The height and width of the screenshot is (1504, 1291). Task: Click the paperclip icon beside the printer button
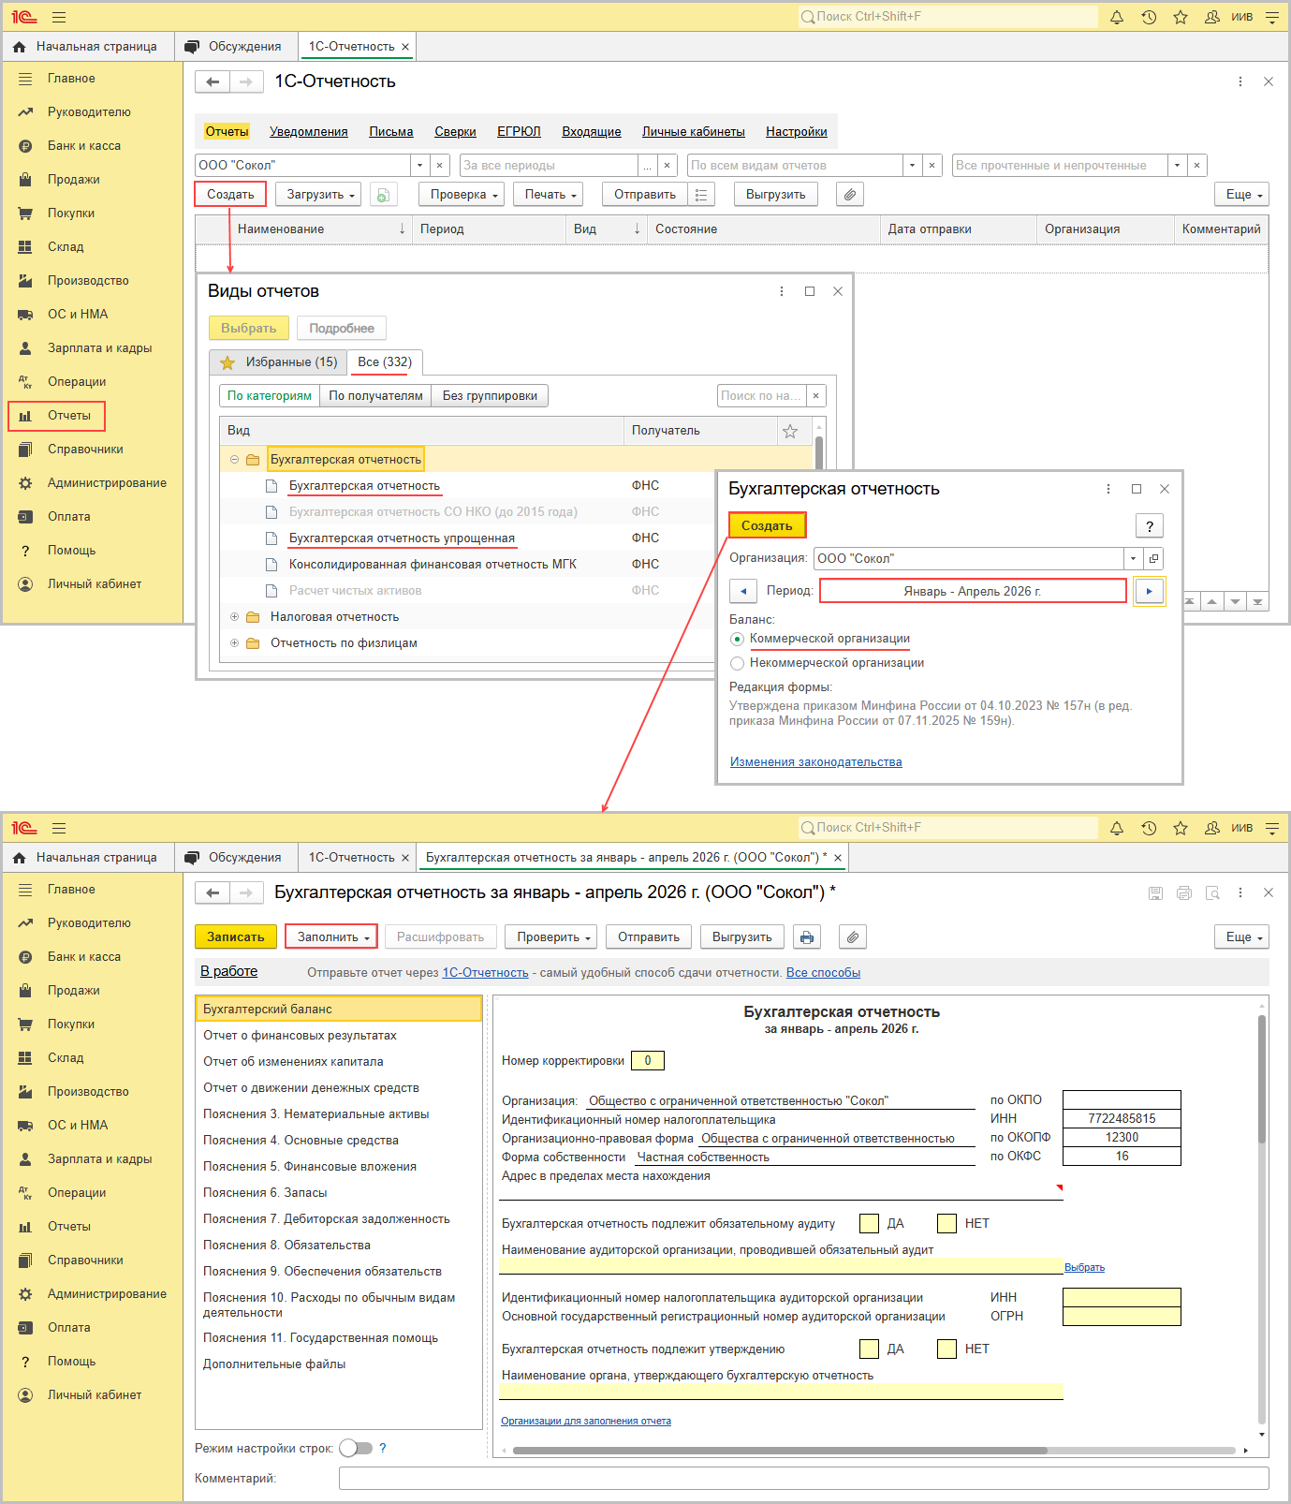click(852, 937)
